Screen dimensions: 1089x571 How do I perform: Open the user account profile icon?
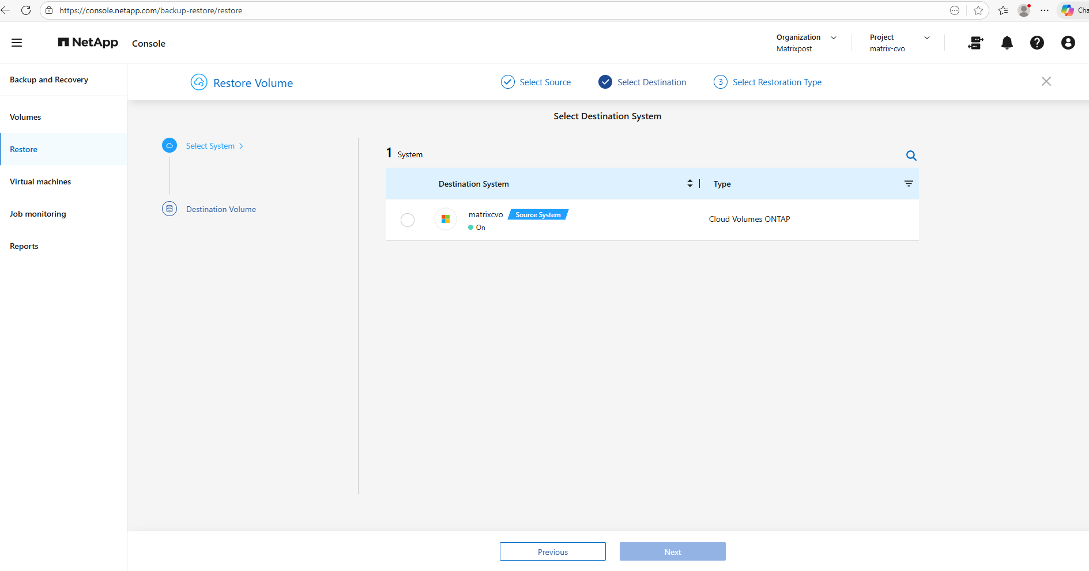pos(1068,43)
